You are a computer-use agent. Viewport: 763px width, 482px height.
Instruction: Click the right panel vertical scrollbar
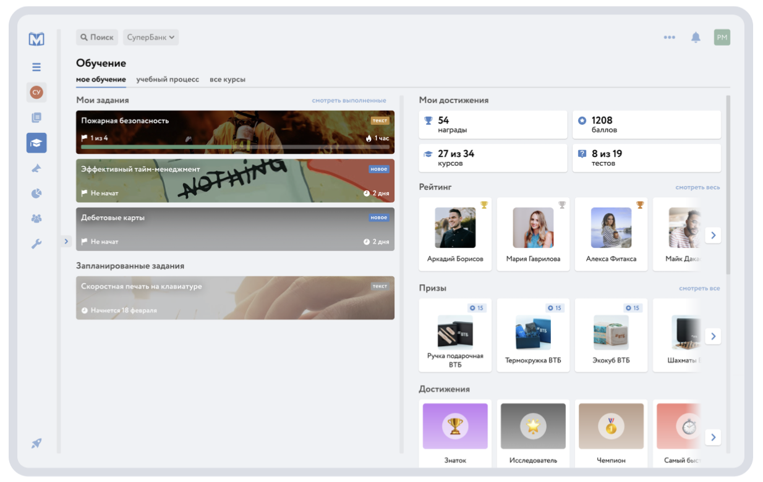[x=728, y=184]
